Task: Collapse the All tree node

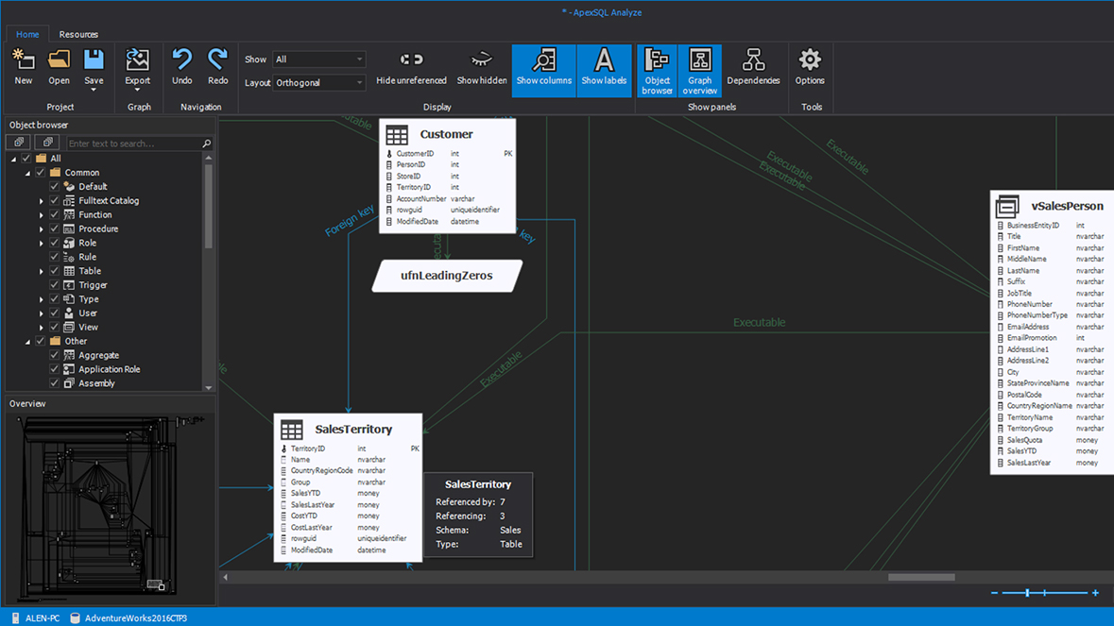Action: (x=13, y=159)
